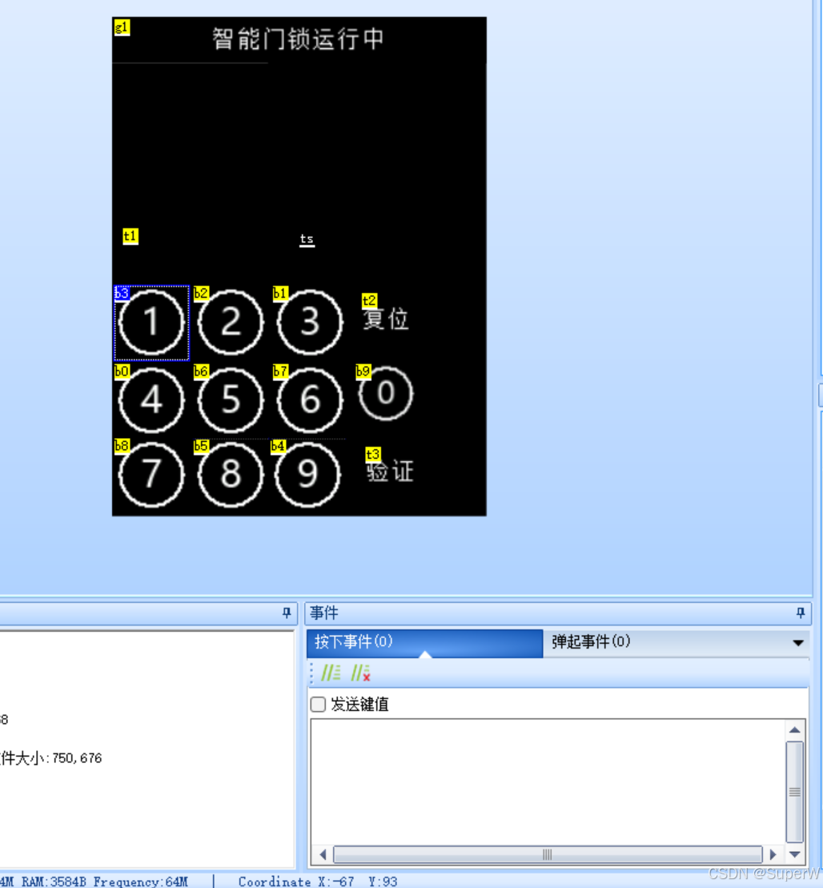The image size is (823, 888).
Task: Select the title text 智能门锁运行中
Action: 299,39
